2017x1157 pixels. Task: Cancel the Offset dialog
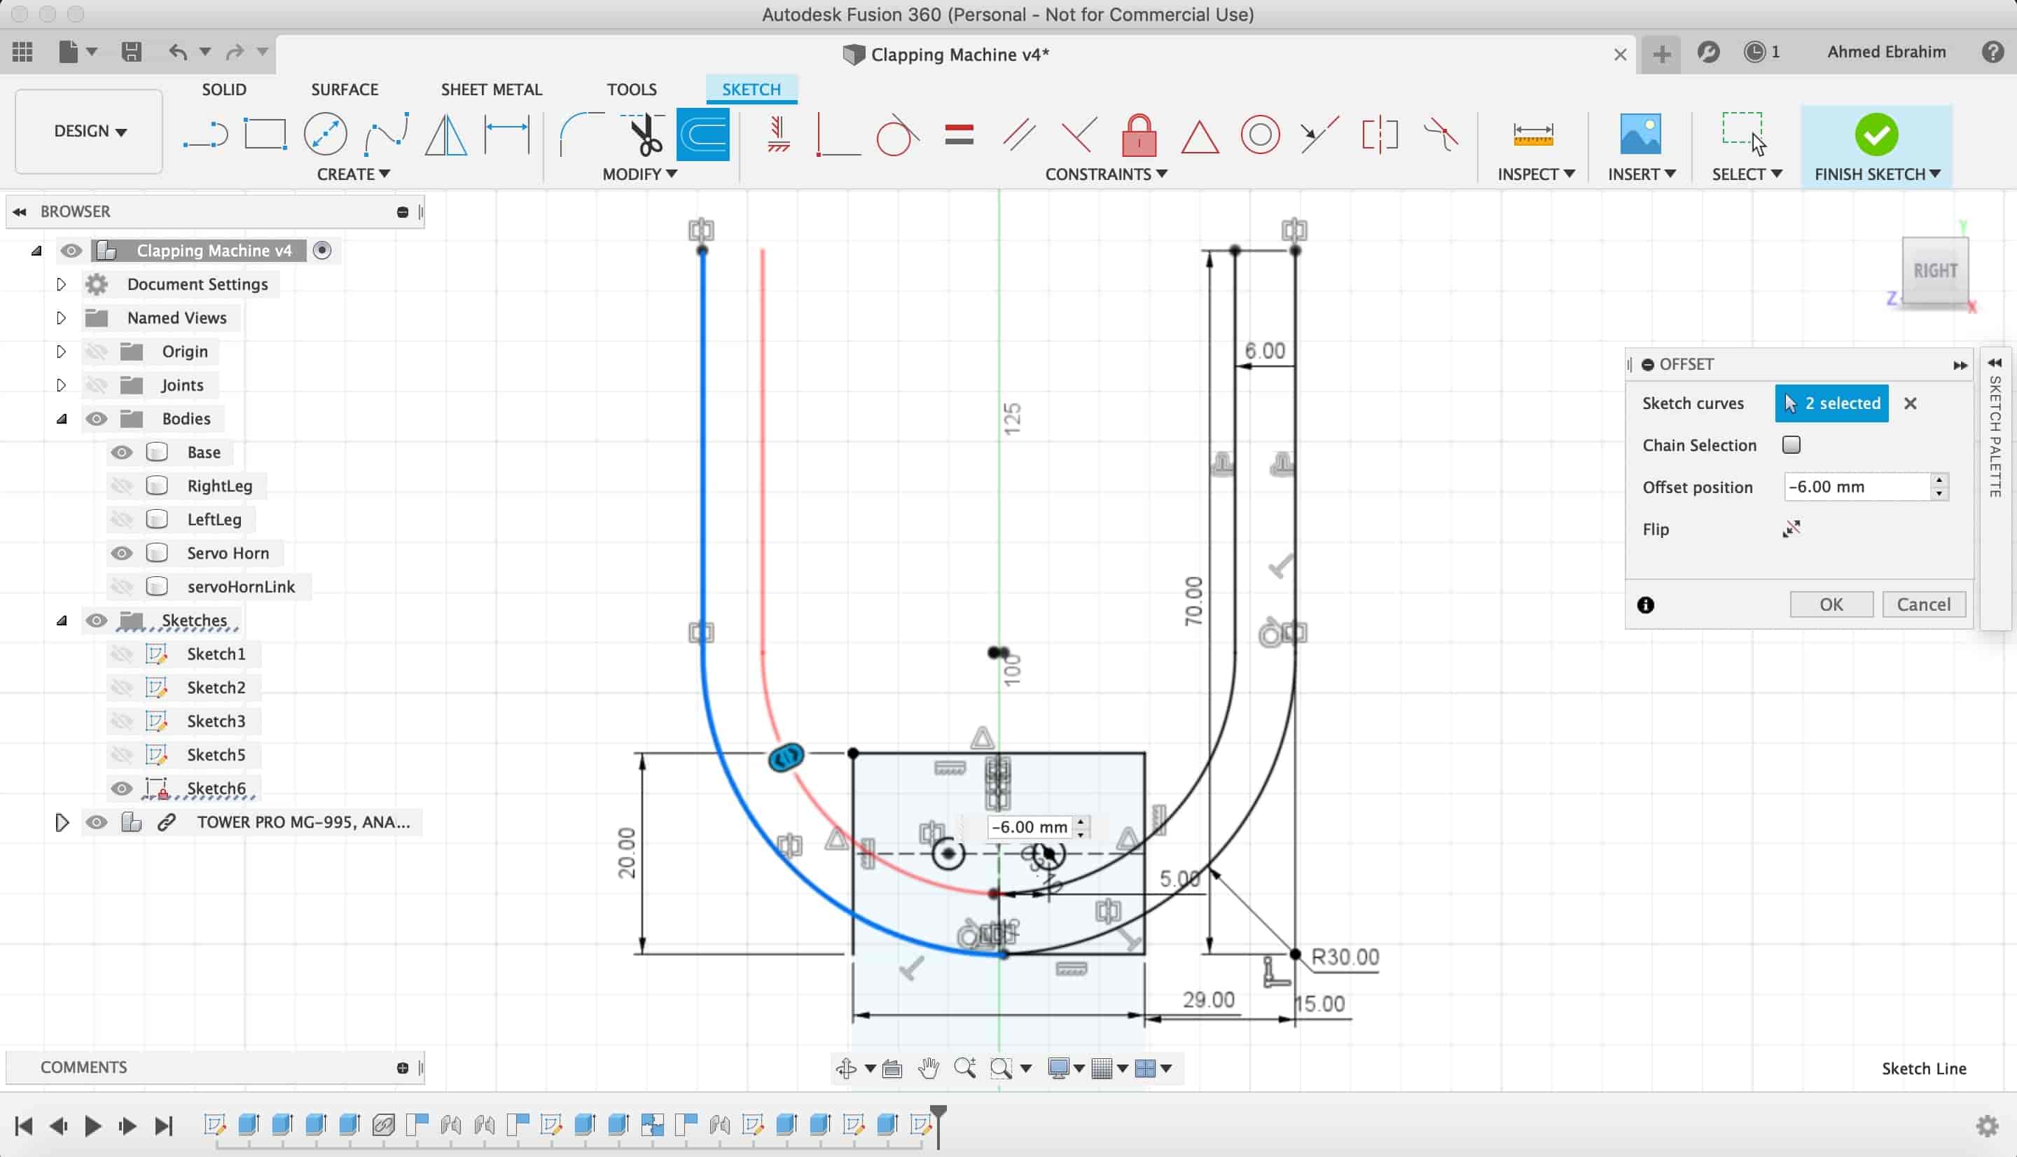pos(1923,604)
